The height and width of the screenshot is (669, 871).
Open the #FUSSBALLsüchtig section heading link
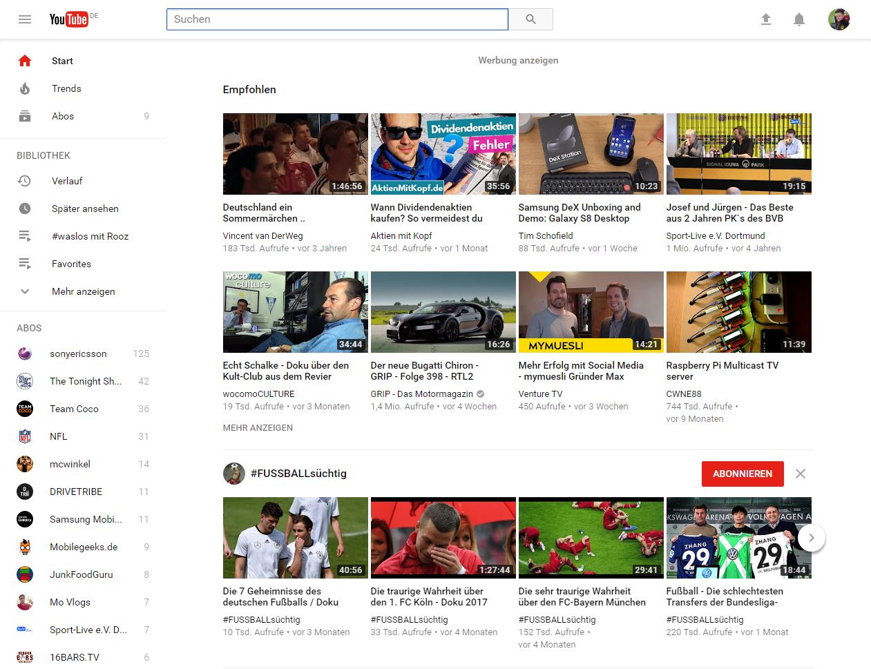(298, 474)
